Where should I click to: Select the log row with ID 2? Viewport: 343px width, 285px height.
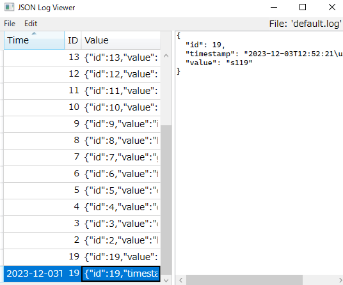(x=82, y=240)
